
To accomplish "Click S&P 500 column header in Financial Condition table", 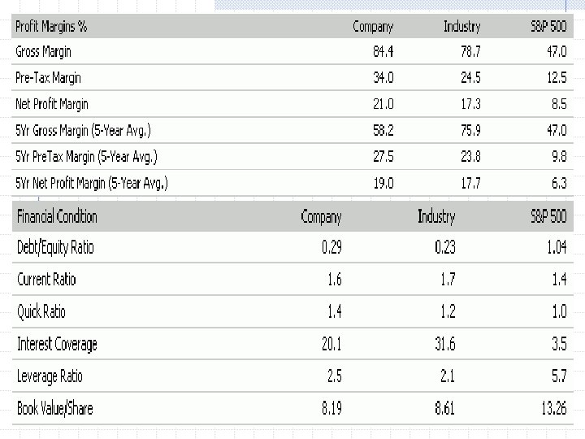I will tap(548, 217).
